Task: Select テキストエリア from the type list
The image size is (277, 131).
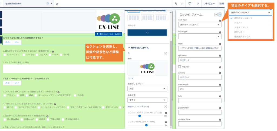Action: click(x=241, y=27)
